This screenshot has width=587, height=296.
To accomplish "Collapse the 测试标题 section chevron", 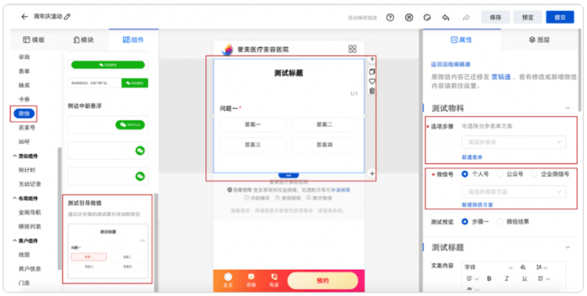I will [567, 248].
